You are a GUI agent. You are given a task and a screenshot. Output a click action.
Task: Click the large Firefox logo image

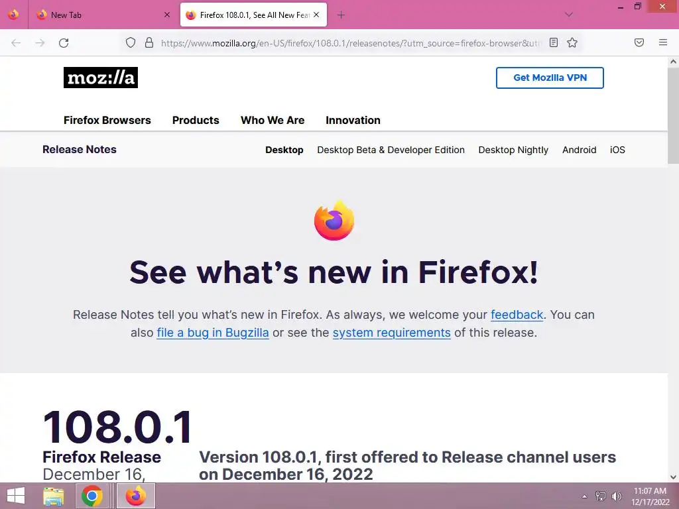tap(334, 220)
